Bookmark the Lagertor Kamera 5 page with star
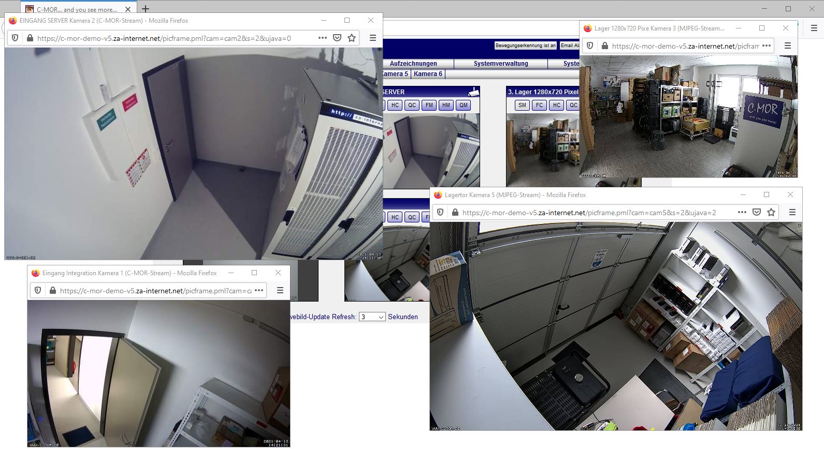Viewport: 824px width, 449px height. click(771, 212)
